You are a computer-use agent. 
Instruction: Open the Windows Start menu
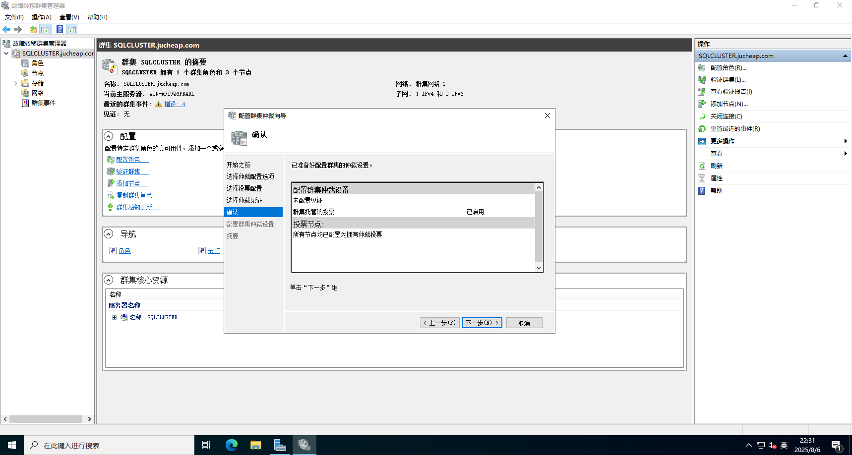[x=12, y=445]
